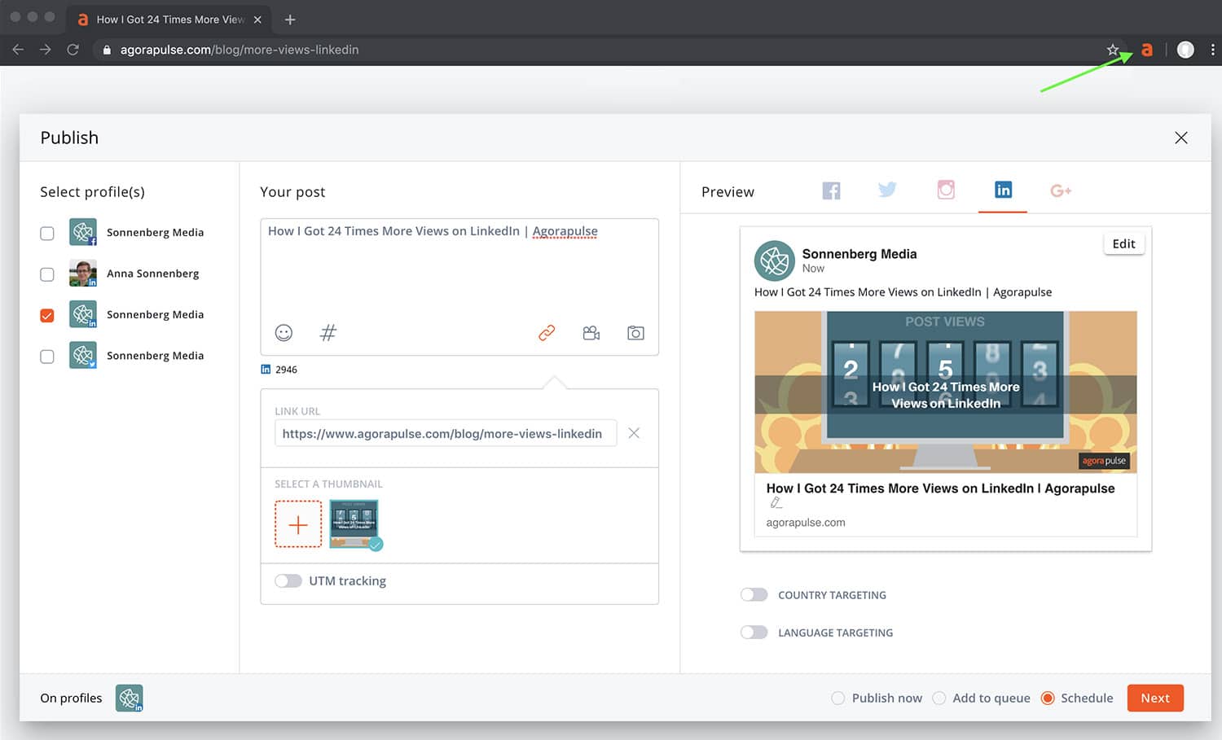Click Sonnenberg Media name in preview header
Image resolution: width=1222 pixels, height=740 pixels.
tap(859, 254)
